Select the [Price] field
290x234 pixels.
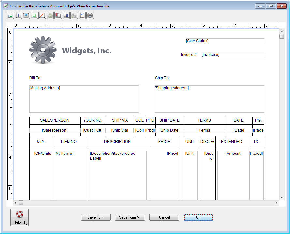pyautogui.click(x=164, y=175)
